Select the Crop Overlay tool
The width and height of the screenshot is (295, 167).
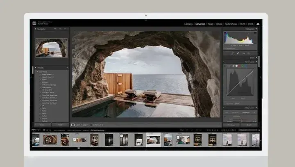(232, 53)
